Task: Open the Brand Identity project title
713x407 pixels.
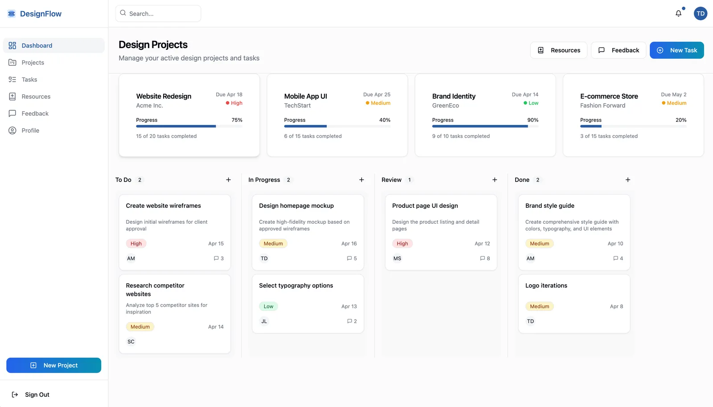Action: click(x=454, y=96)
